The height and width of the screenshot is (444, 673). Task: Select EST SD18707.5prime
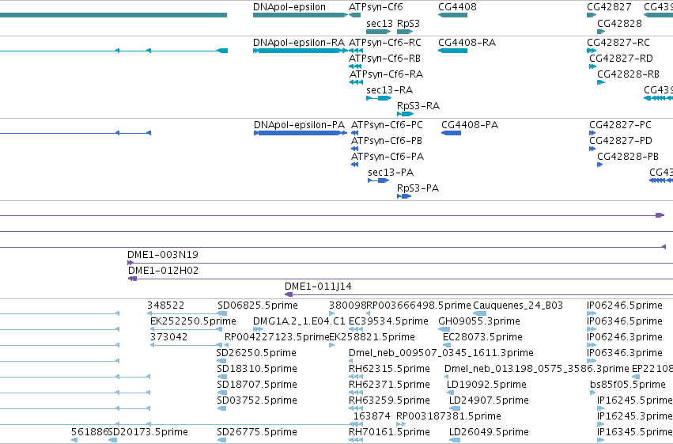[x=257, y=385]
